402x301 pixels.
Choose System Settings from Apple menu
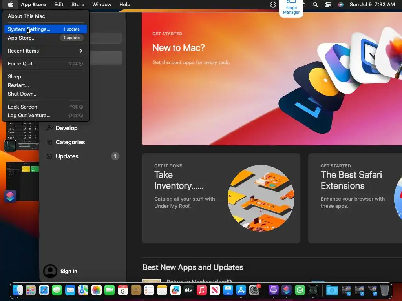tap(46, 29)
